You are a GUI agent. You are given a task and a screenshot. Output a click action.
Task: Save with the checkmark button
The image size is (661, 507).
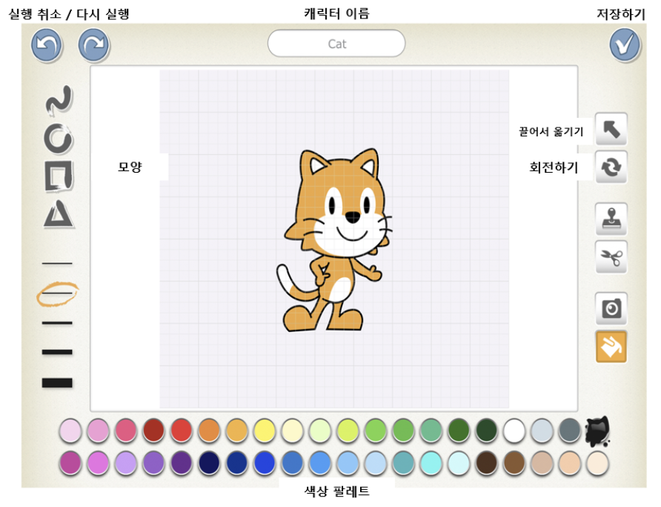625,44
